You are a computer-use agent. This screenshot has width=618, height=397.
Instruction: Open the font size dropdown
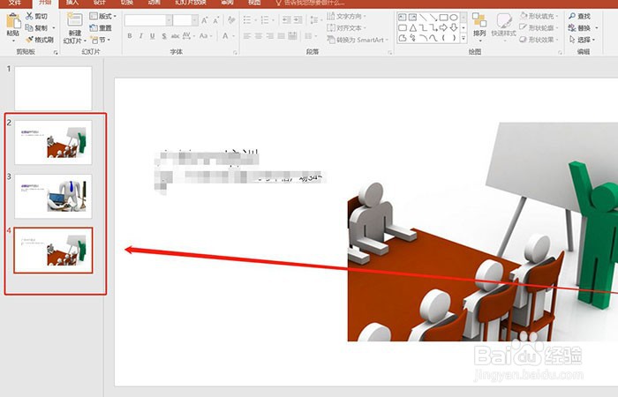[x=195, y=20]
